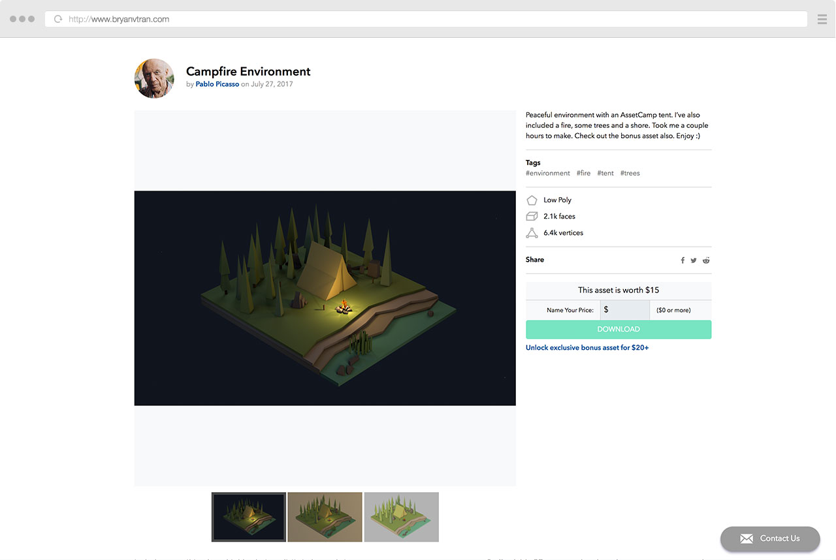Click the '($0 or more)' text

click(x=673, y=311)
